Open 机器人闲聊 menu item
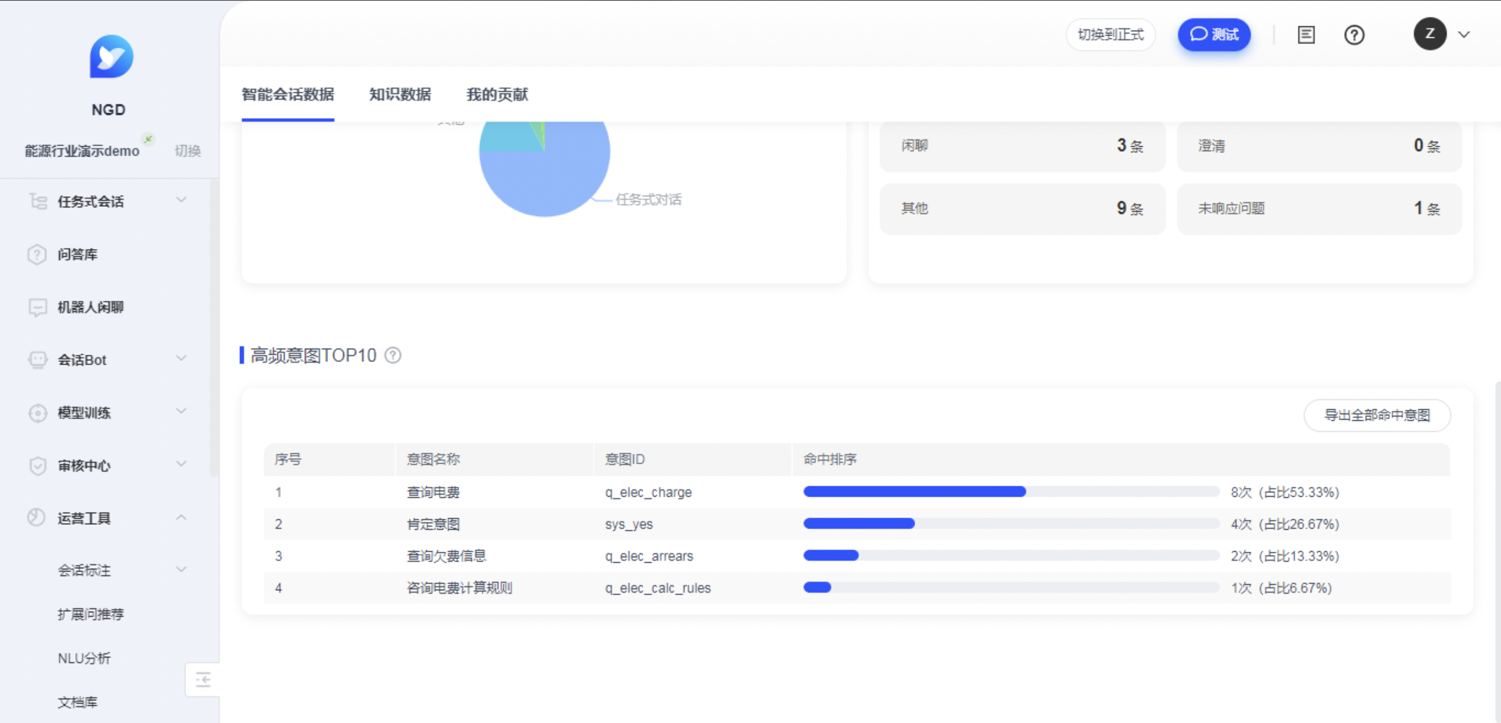Screen dimensions: 1501x723 pyautogui.click(x=91, y=307)
